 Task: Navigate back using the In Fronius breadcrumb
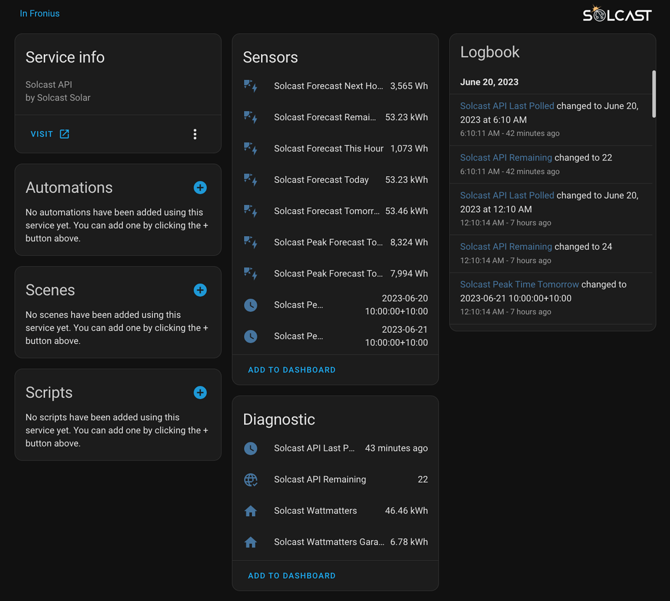(40, 13)
